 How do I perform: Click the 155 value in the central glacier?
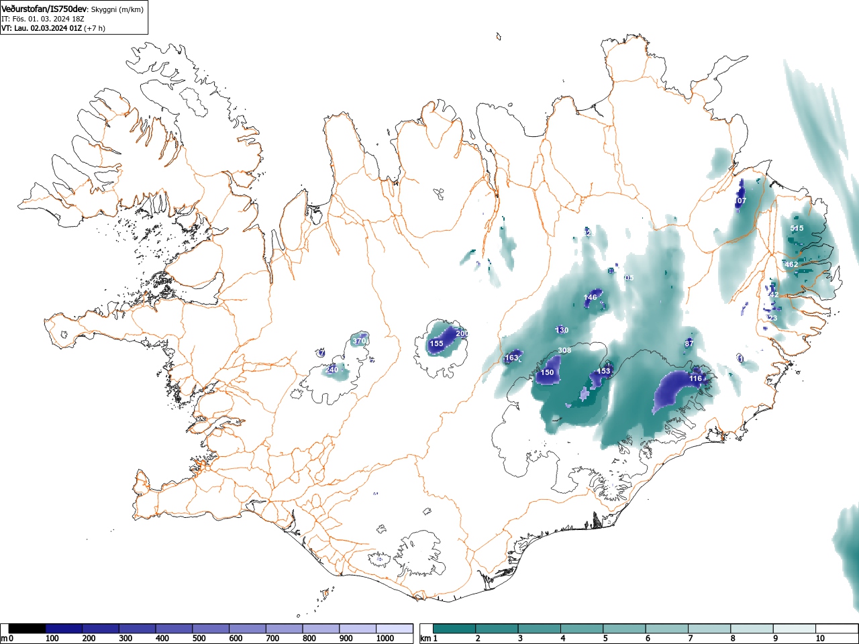[x=436, y=343]
